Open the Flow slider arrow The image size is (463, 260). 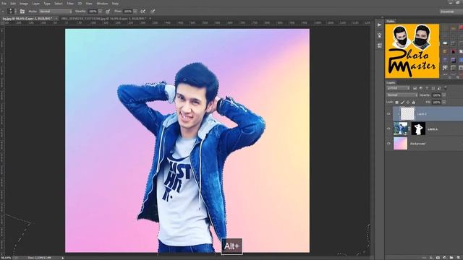(135, 12)
